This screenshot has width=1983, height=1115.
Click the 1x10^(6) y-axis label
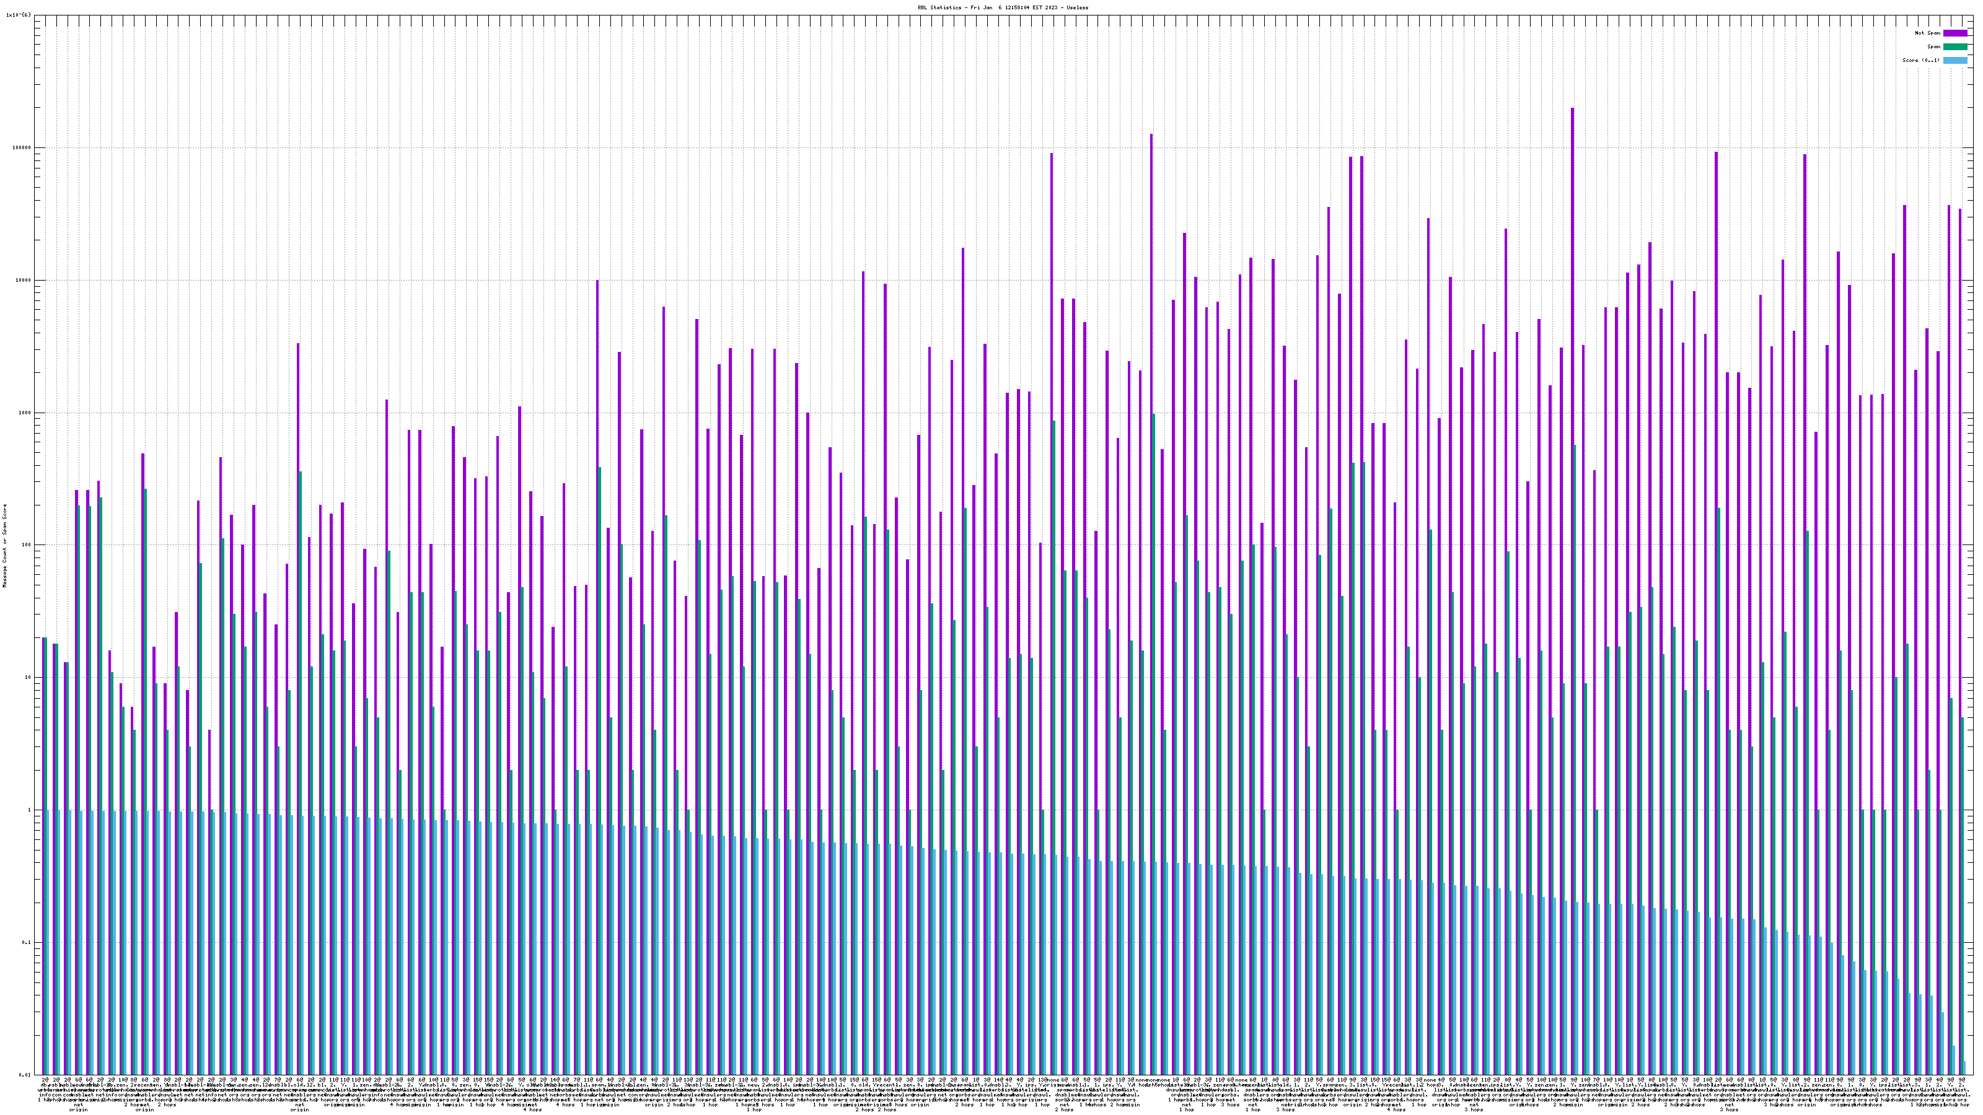pos(19,15)
